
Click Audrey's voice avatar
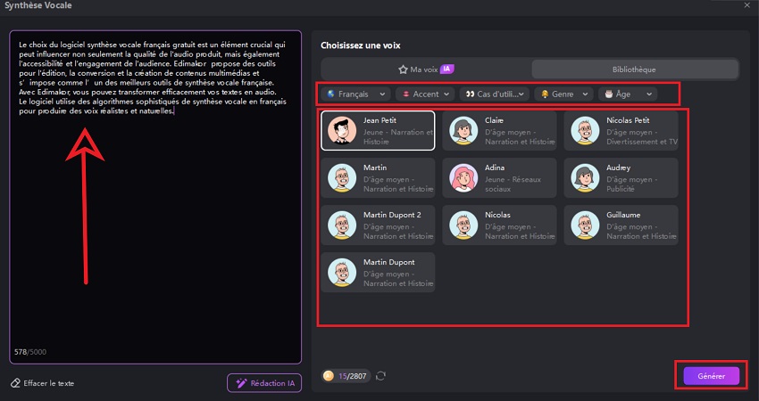click(x=585, y=177)
